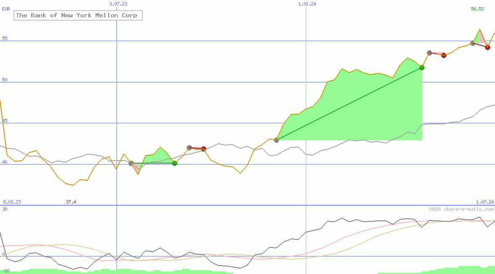495x274 pixels.
Task: Click the large green shaded gain area
Action: tap(358, 110)
